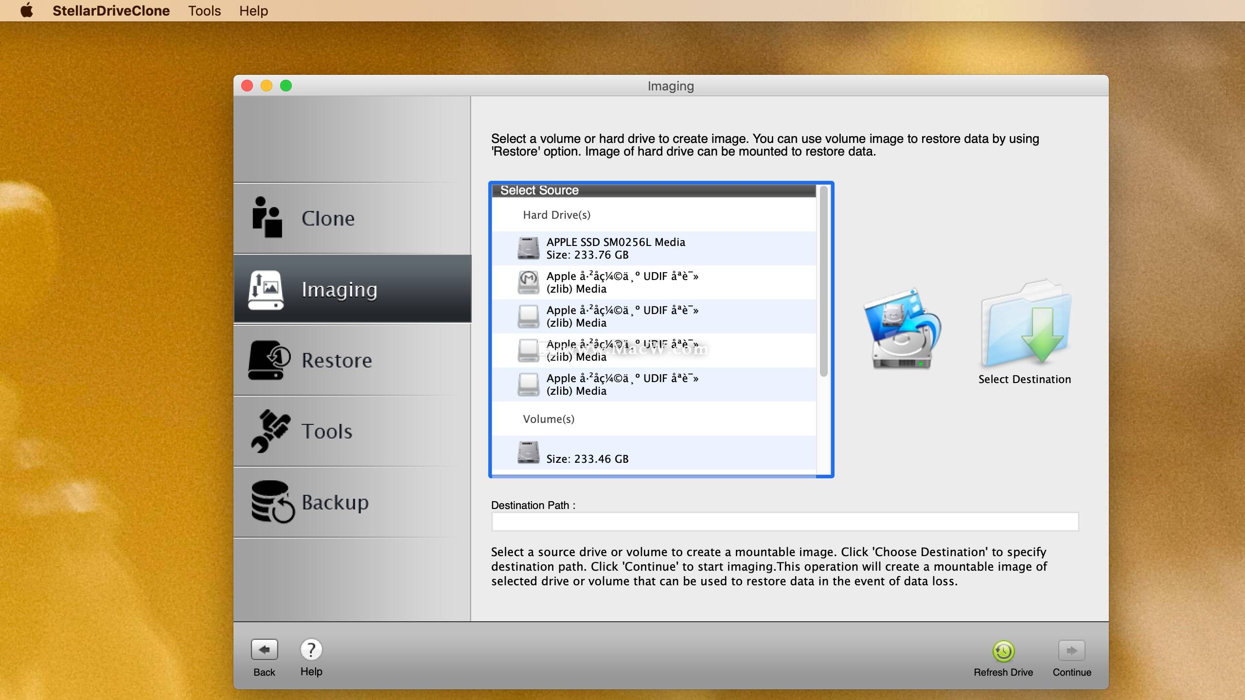The height and width of the screenshot is (700, 1245).
Task: Click the Hard Drive(s) section label
Action: point(556,215)
